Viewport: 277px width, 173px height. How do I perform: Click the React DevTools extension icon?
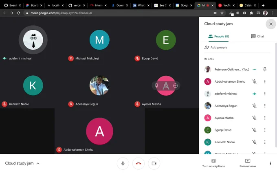(x=237, y=13)
